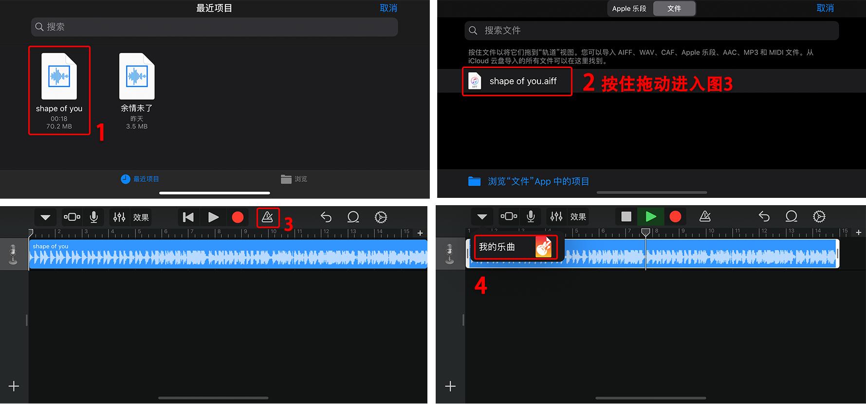The image size is (866, 404).
Task: Toggle the metronome marked with step 3
Action: 267,217
